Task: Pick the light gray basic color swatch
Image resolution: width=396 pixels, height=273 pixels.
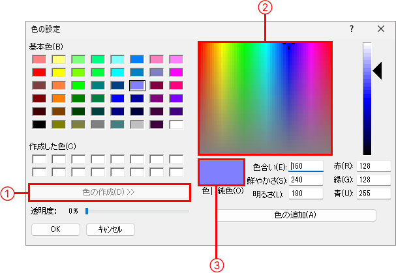Action: (137, 124)
